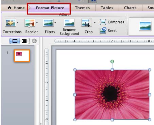
Task: Click the Reset label
Action: 112,30
